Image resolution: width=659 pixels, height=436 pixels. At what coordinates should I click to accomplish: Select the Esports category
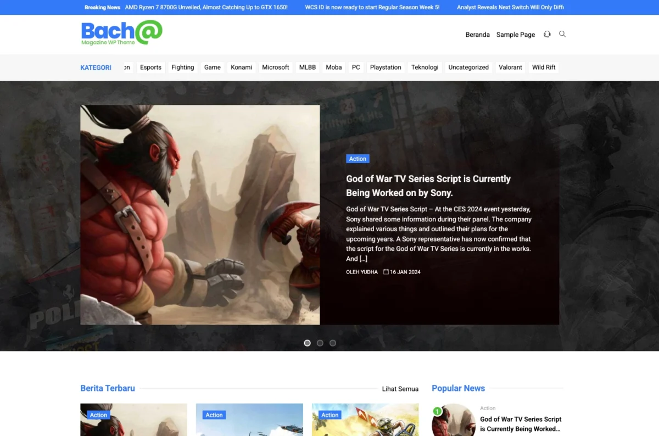[150, 68]
